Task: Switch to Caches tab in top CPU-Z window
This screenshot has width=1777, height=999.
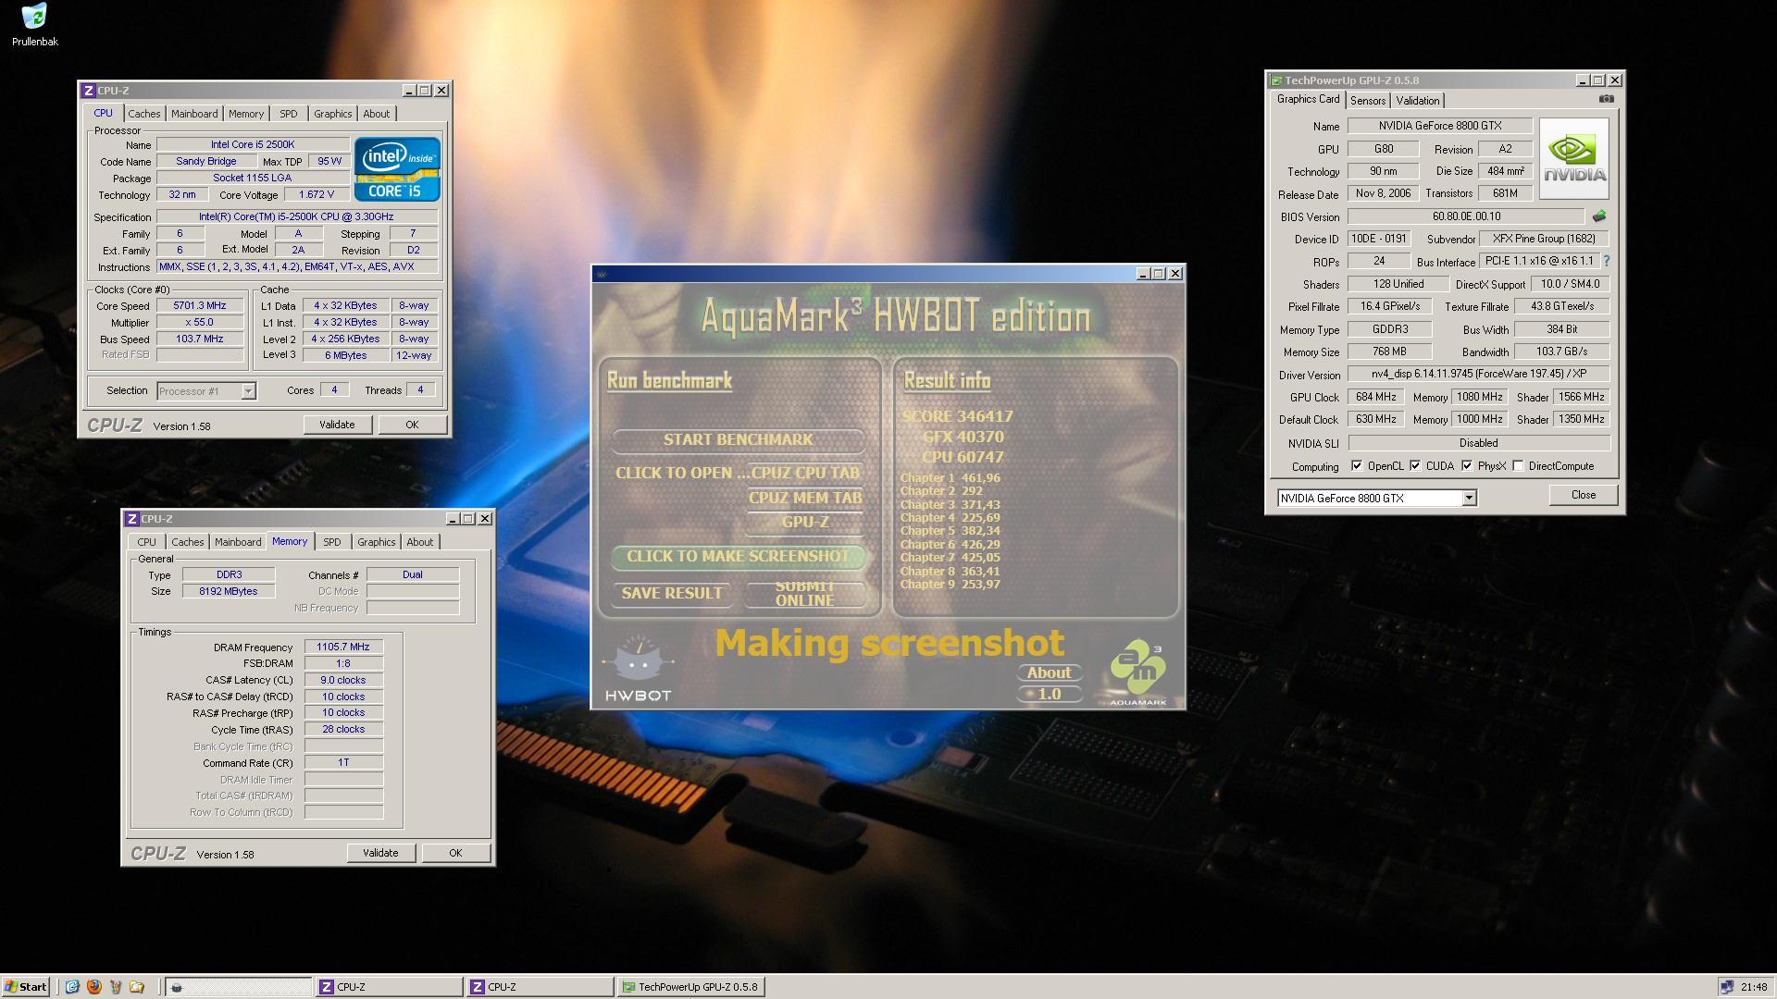Action: tap(143, 114)
